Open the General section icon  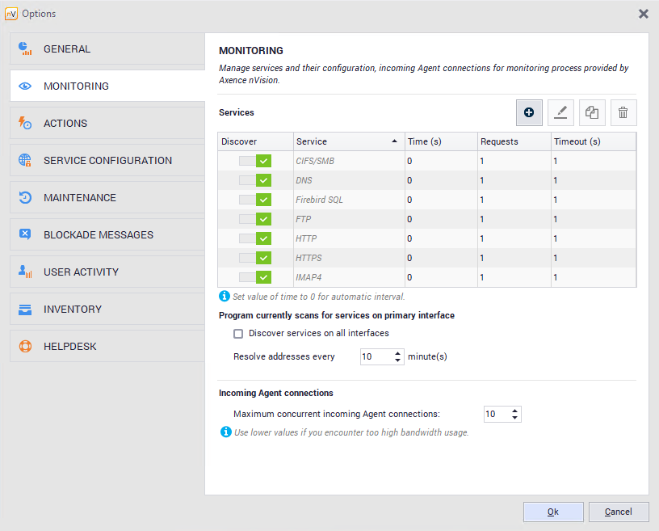pos(25,49)
